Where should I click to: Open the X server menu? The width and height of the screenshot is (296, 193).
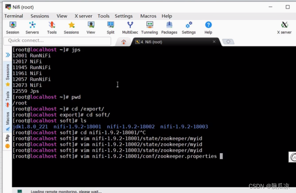pos(84,16)
